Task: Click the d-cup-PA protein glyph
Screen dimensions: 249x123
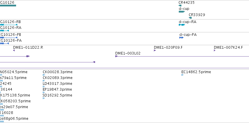Action: tap(181, 38)
